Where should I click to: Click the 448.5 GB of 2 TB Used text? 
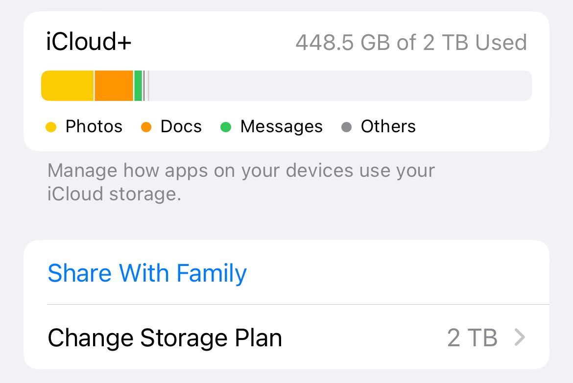coord(411,43)
